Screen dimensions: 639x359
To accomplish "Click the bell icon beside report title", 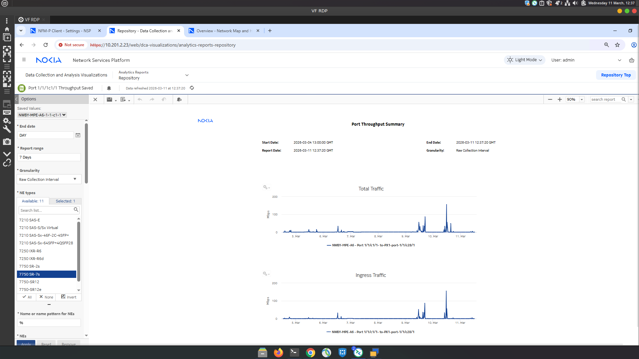I will (109, 88).
